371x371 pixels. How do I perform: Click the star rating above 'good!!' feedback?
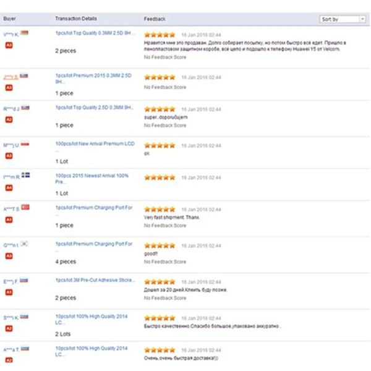[160, 245]
